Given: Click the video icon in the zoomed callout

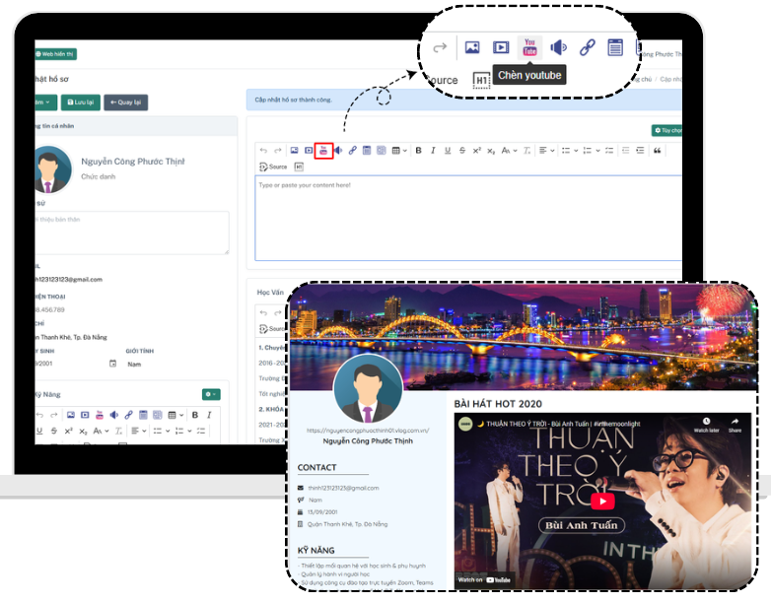Looking at the screenshot, I should (x=501, y=47).
